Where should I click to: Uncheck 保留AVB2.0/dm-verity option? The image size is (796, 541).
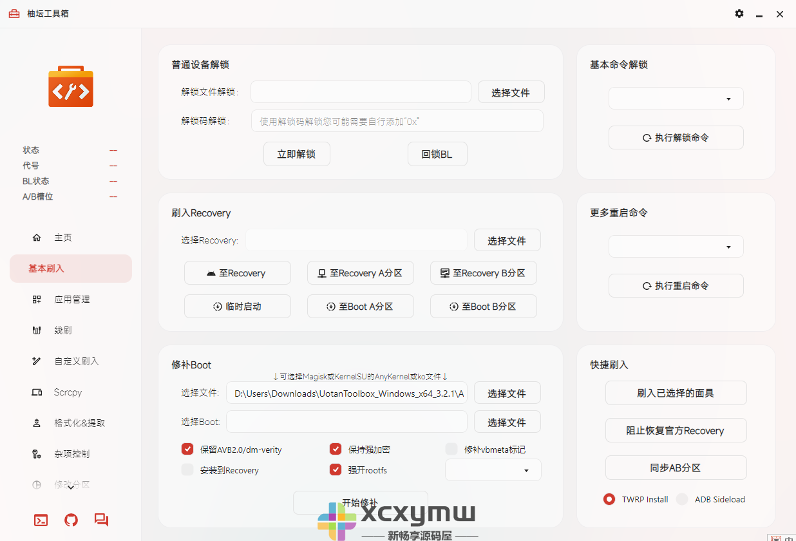tap(187, 449)
